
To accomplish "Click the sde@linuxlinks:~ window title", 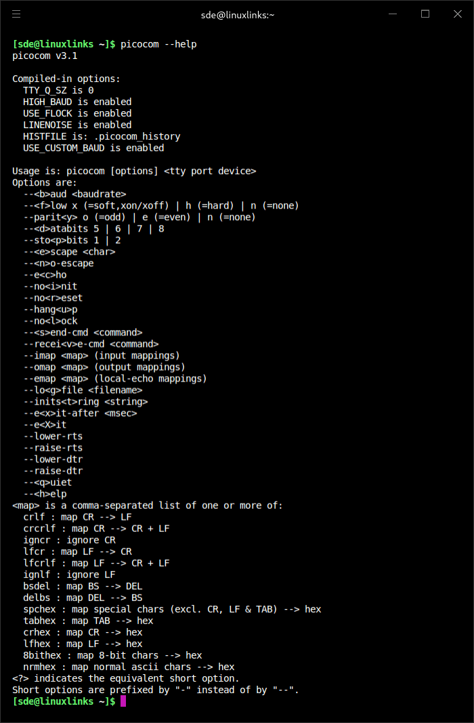I will [237, 14].
